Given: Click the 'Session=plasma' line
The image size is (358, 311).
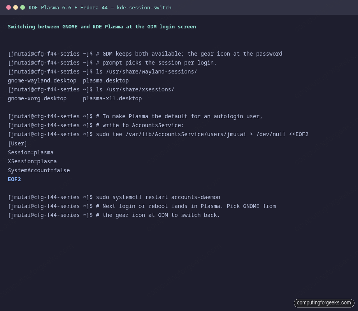Looking at the screenshot, I should pyautogui.click(x=31, y=152).
